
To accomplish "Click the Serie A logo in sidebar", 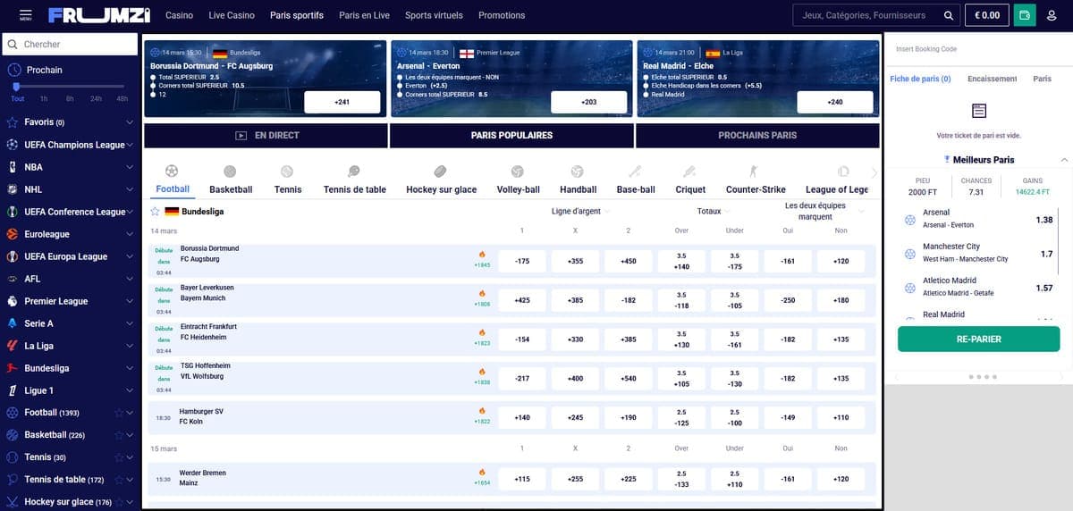I will click(13, 323).
